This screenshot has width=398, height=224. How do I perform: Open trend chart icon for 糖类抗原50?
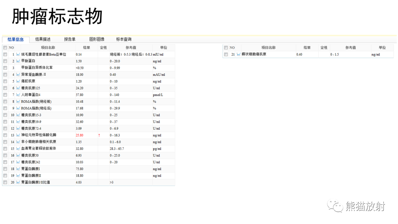[18, 155]
